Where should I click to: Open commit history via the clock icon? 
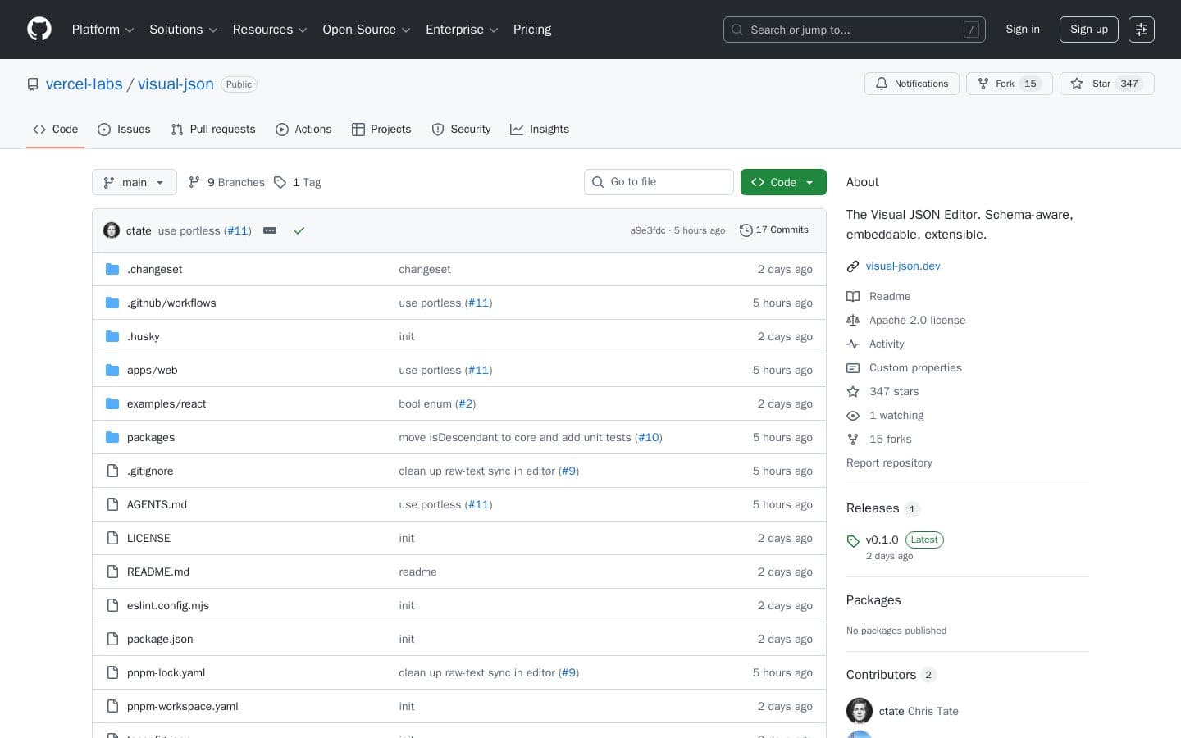746,230
